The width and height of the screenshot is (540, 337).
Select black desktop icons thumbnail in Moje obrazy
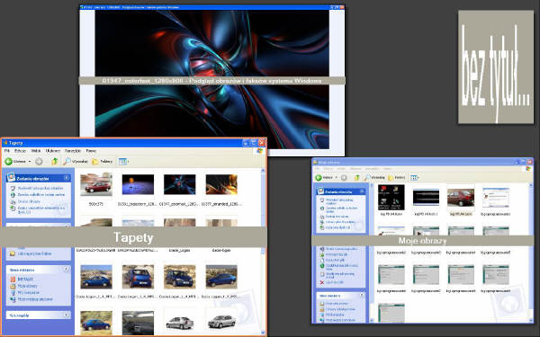[x=391, y=198]
